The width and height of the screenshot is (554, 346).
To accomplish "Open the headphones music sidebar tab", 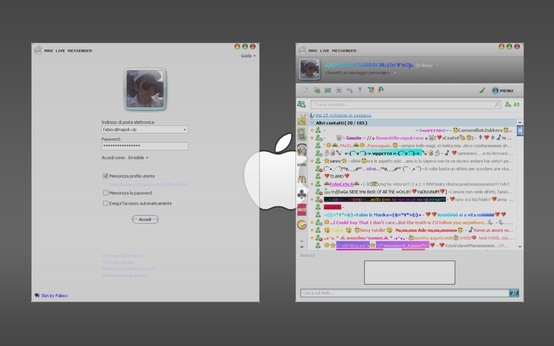I will pyautogui.click(x=302, y=150).
